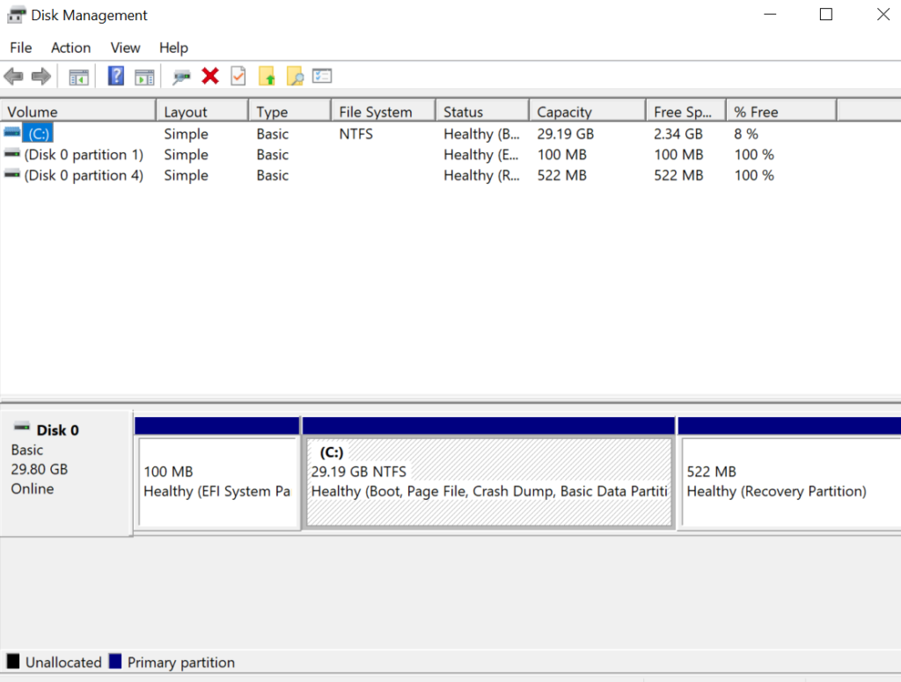
Task: Sort volumes by the Free Space column header
Action: tap(685, 111)
